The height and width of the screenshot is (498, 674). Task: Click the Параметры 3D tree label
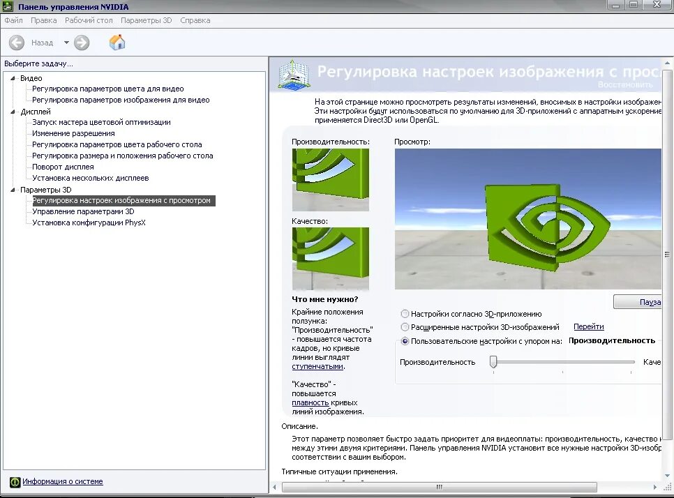click(x=45, y=190)
